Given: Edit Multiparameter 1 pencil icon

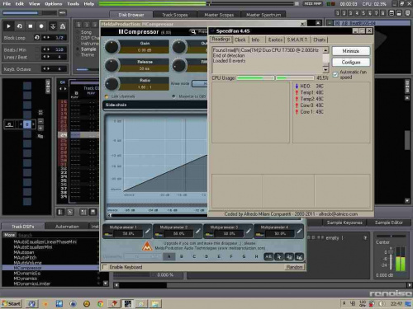Looking at the screenshot, I should (147, 232).
